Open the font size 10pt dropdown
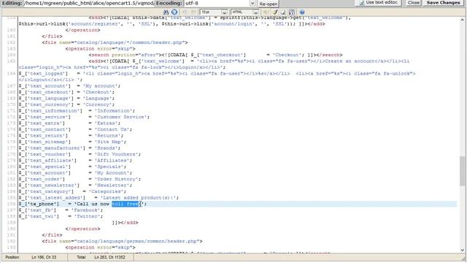Image resolution: width=467 pixels, height=263 pixels. tap(214, 12)
